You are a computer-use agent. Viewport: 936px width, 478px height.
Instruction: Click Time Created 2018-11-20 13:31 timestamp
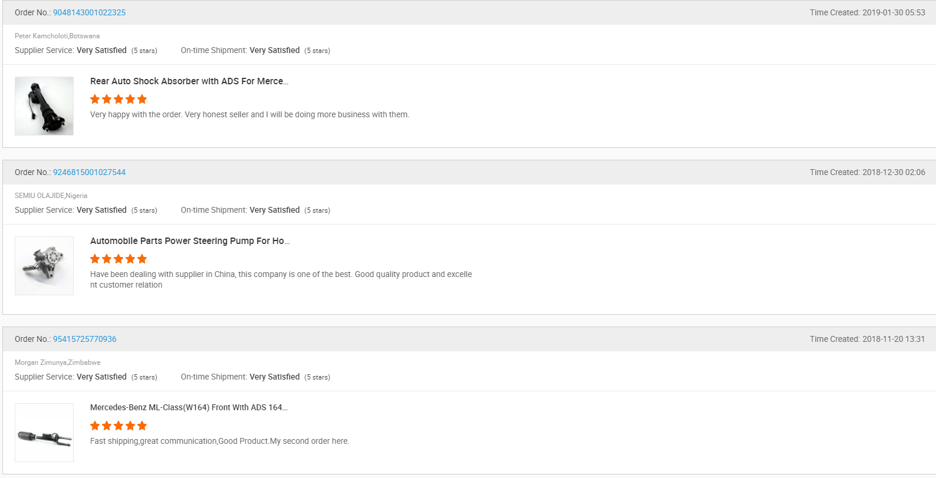[868, 339]
